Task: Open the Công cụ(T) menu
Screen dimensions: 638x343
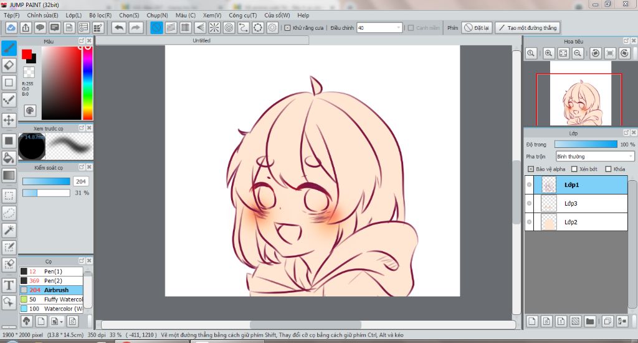Action: (242, 15)
